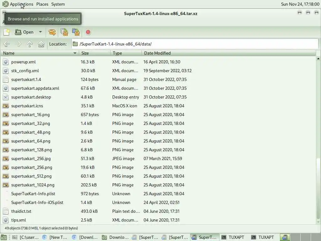Click the scrollbar down arrow
The height and width of the screenshot is (241, 321).
point(318,222)
